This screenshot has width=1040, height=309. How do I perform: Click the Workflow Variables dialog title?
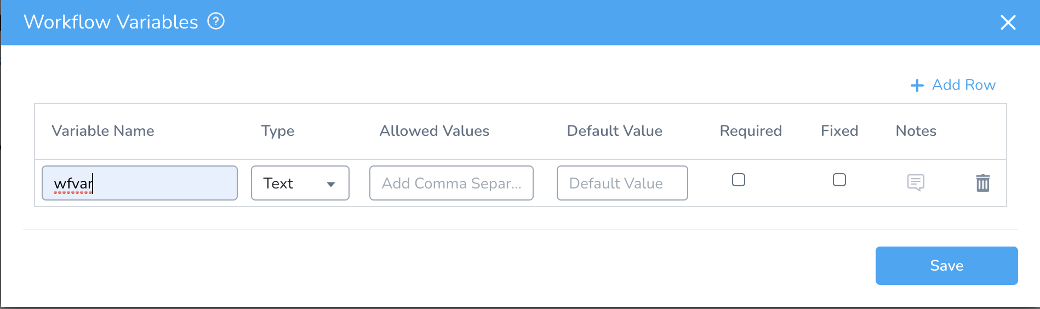tap(111, 22)
